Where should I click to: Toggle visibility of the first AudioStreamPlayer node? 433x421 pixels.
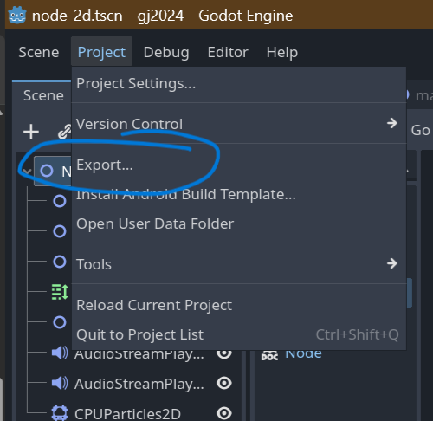(224, 354)
